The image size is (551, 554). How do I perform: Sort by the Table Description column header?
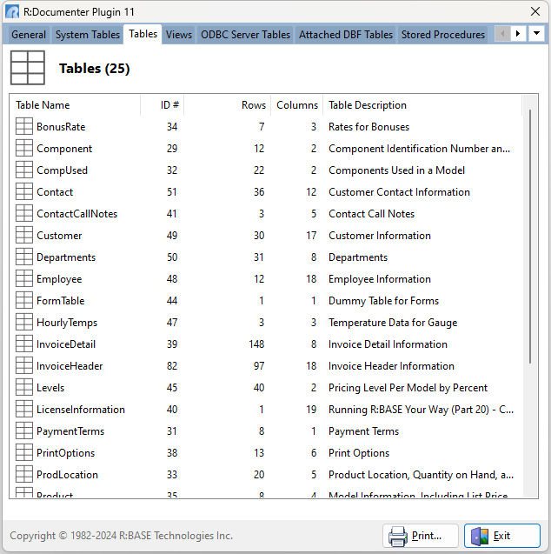coord(422,105)
